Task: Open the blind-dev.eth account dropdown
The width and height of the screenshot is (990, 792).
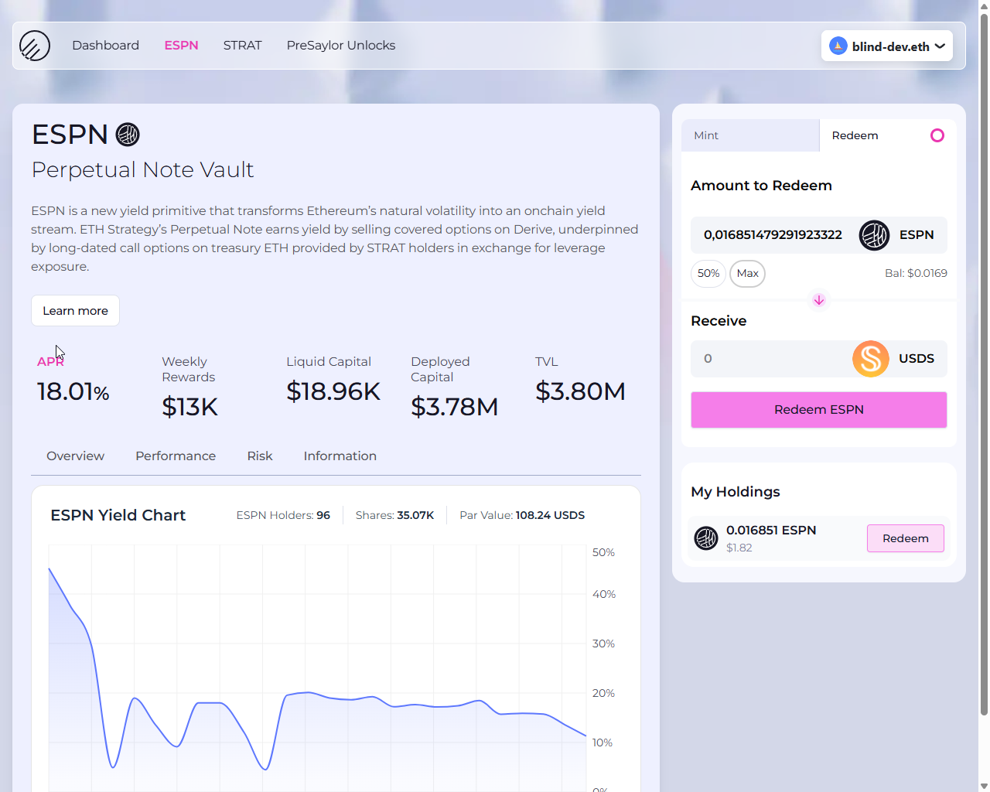Action: 886,46
